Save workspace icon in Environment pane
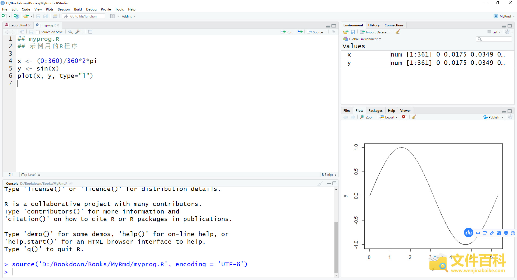Screen dimensions: 517x280 (x=353, y=32)
